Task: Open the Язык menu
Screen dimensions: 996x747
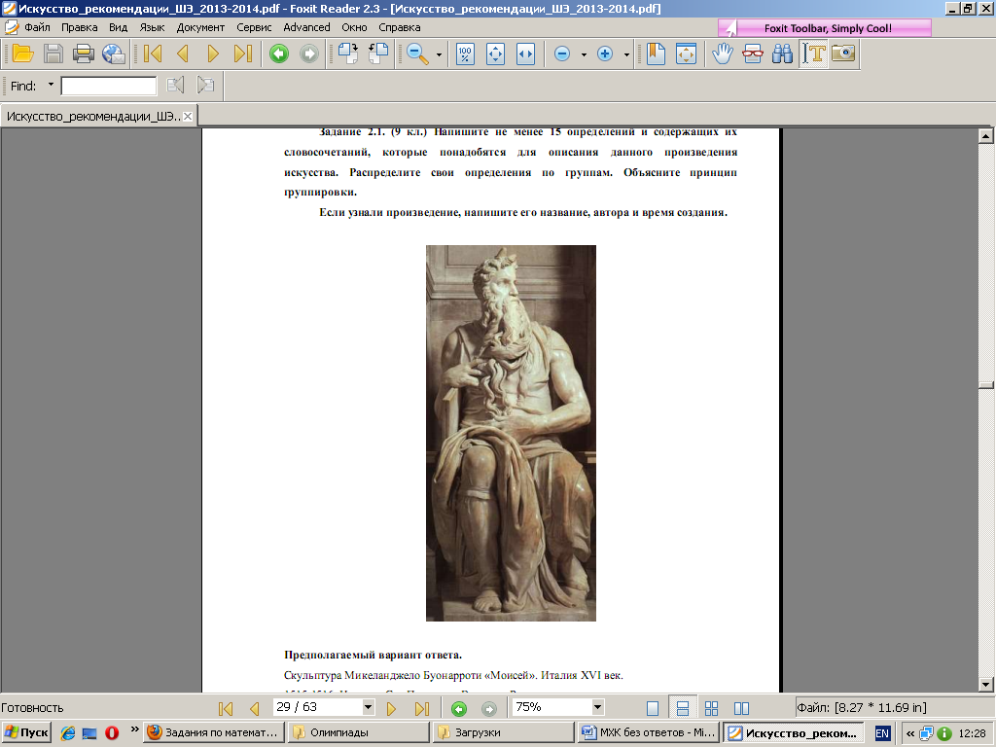Action: [152, 27]
